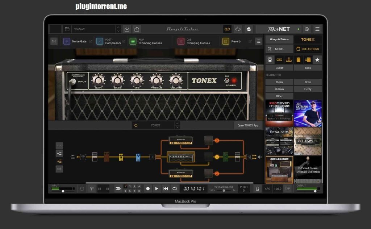Screen dimensions: 371x229
Task: Open the mixer sliders icon in chain bar
Action: [54, 41]
